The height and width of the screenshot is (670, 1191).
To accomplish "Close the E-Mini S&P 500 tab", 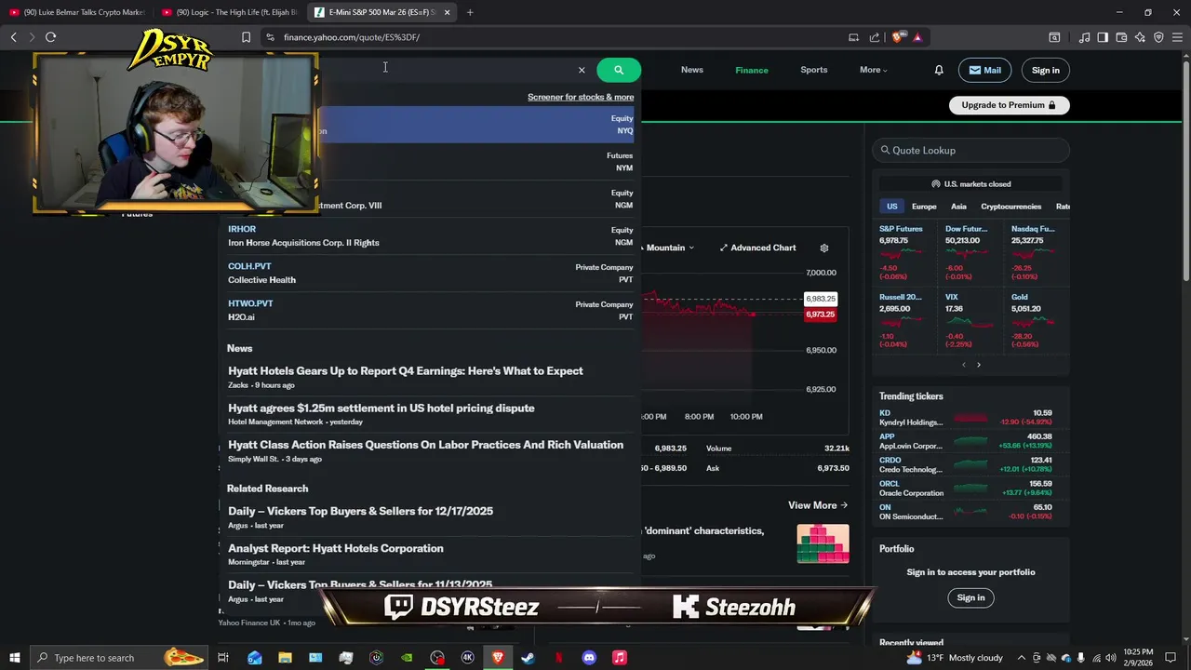I will click(448, 12).
